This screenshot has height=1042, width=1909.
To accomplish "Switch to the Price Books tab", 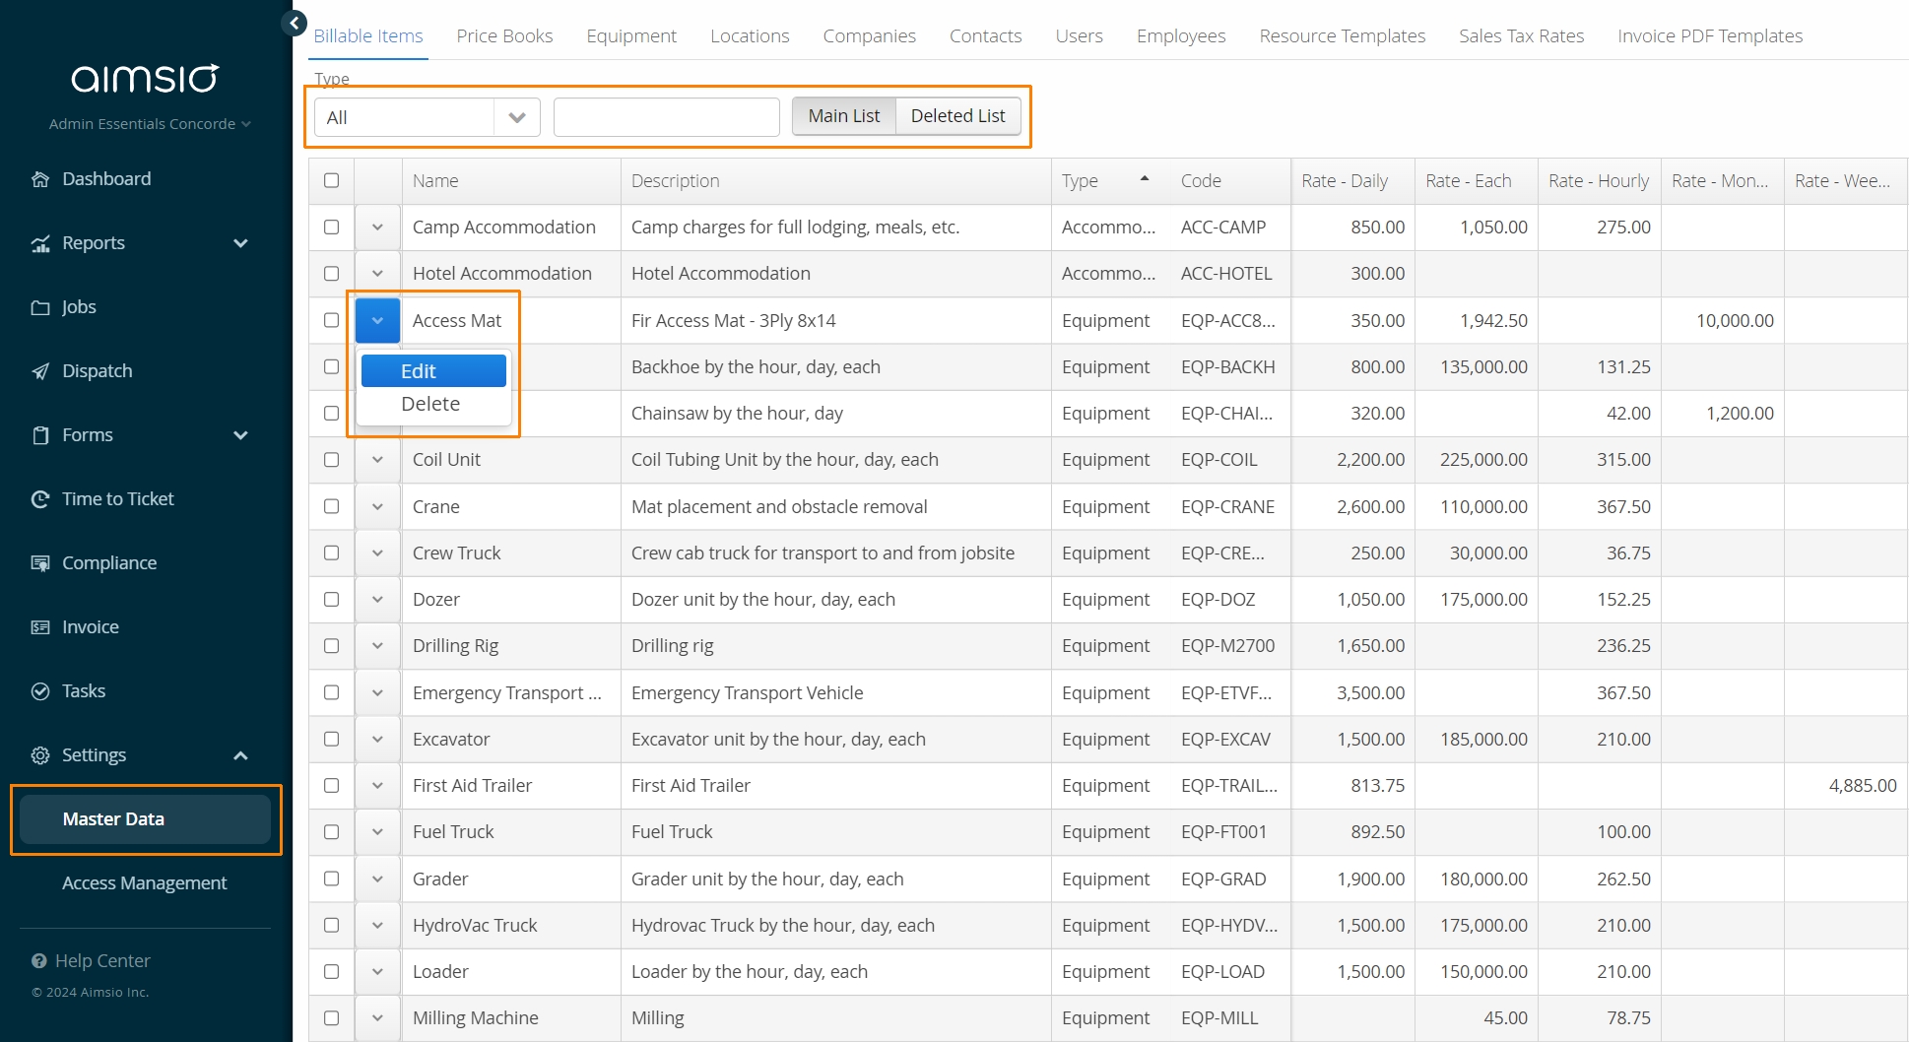I will coord(504,35).
